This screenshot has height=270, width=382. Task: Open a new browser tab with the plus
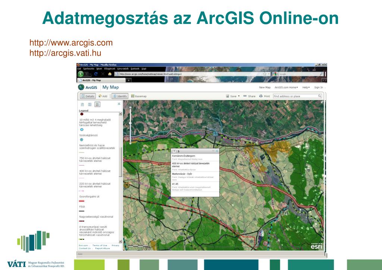coord(129,80)
